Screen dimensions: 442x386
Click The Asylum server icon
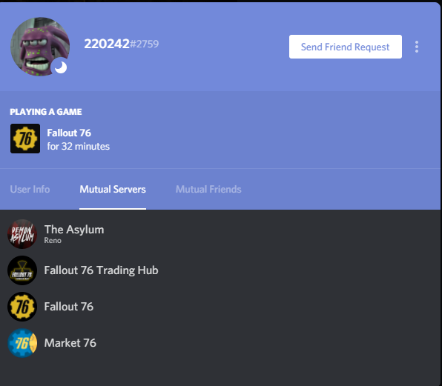point(22,234)
